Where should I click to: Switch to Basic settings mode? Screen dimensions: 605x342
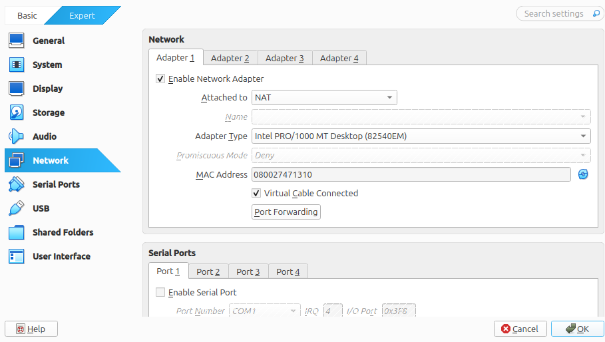[x=27, y=15]
